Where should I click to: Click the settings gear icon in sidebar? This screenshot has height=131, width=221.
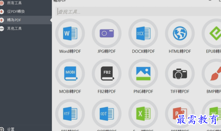(2, 129)
